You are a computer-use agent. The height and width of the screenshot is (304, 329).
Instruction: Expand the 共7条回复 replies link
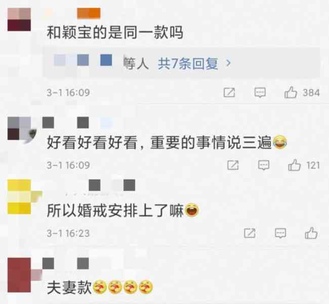[x=188, y=64]
